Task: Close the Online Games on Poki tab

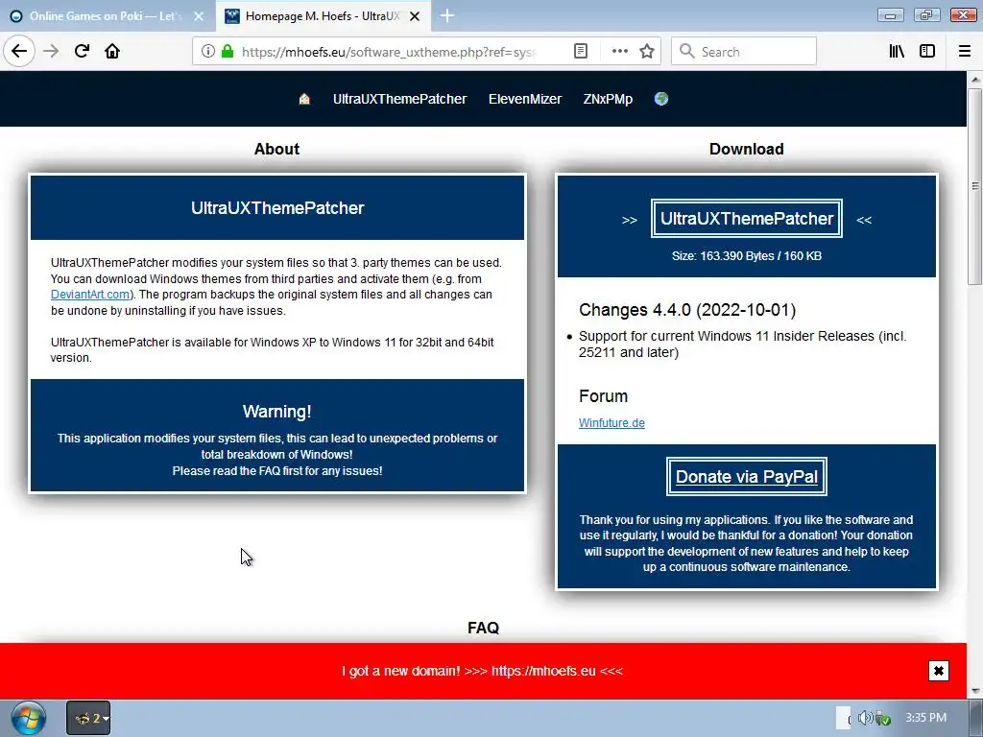Action: [x=199, y=16]
